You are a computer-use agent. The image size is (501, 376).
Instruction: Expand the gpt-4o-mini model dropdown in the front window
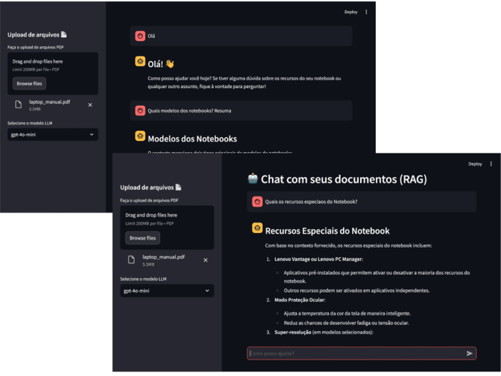point(166,290)
